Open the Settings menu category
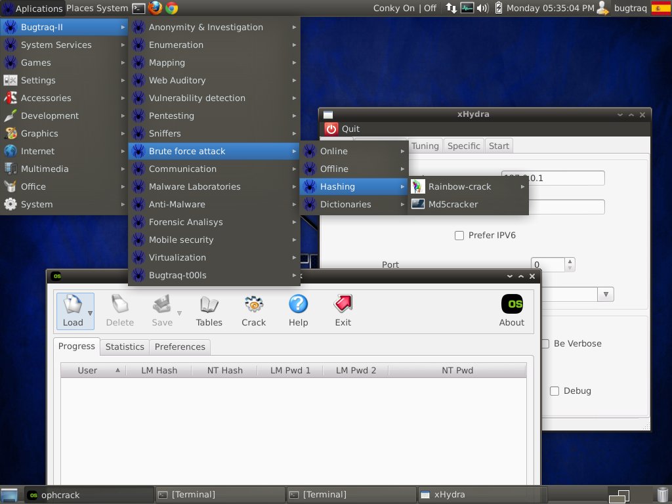672x504 pixels. (64, 80)
